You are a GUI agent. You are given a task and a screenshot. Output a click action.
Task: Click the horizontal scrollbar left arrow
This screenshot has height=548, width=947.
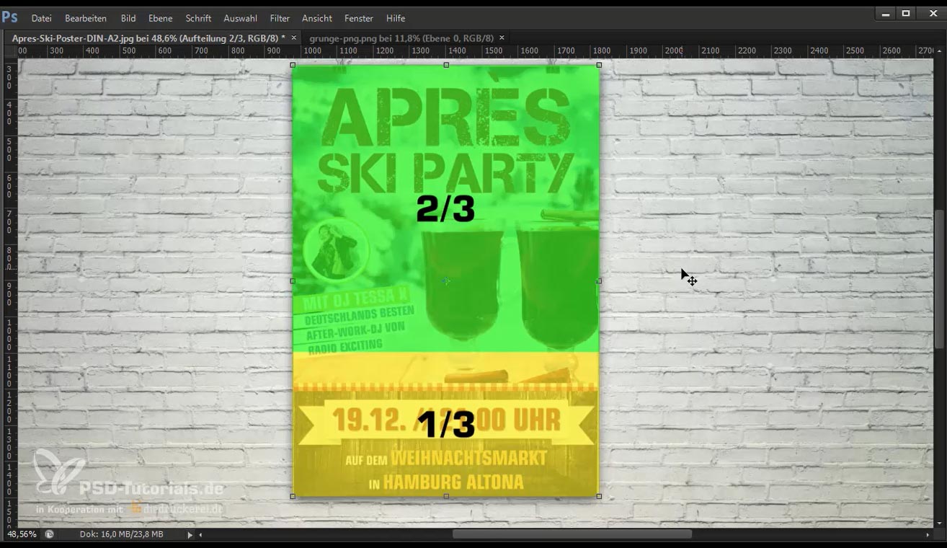tap(200, 535)
